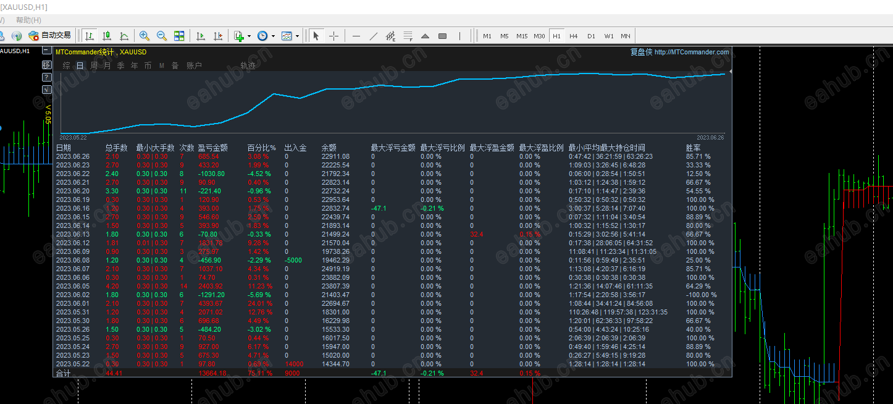Viewport: 893px width, 404px height.
Task: Switch to MN timeframe
Action: (x=626, y=36)
